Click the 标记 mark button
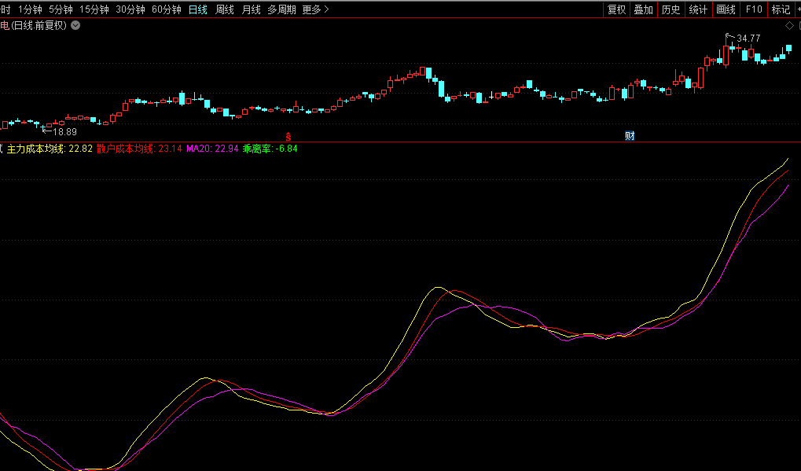 (x=781, y=9)
